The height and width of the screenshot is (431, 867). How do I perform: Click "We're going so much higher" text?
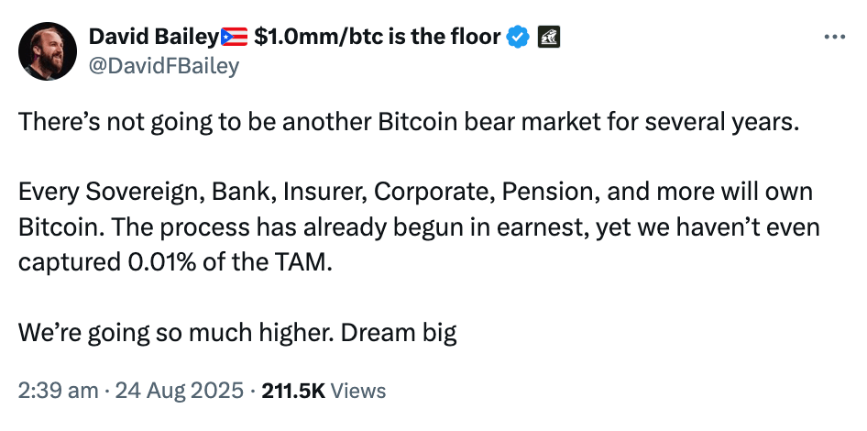tap(175, 331)
